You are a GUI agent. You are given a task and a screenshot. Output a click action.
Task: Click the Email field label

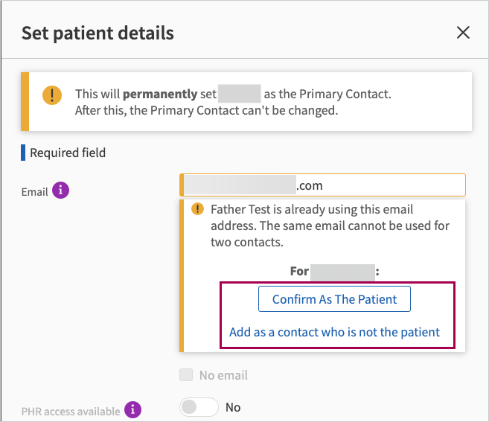(35, 192)
